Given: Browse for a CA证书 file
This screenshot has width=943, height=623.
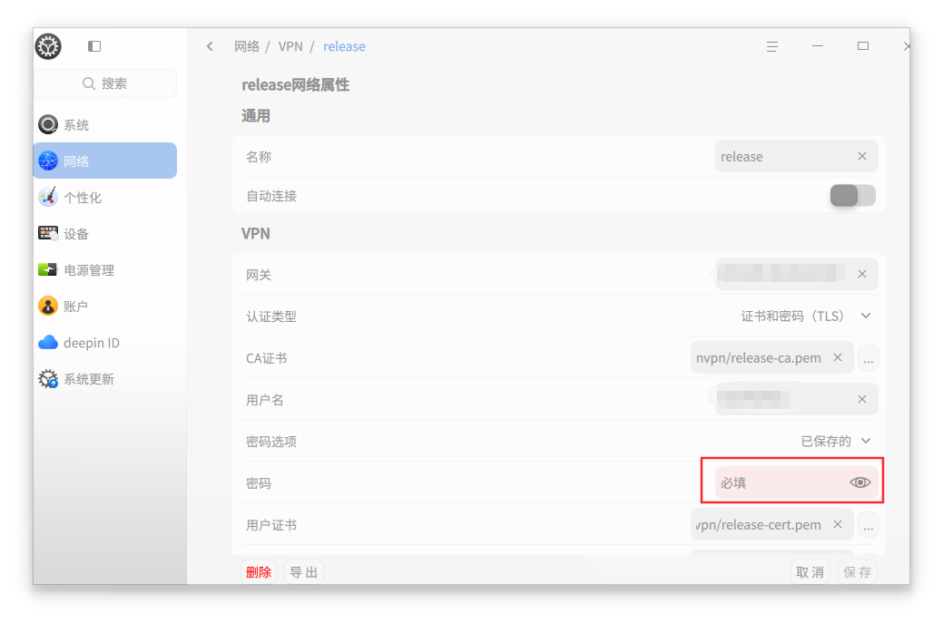Looking at the screenshot, I should point(868,358).
